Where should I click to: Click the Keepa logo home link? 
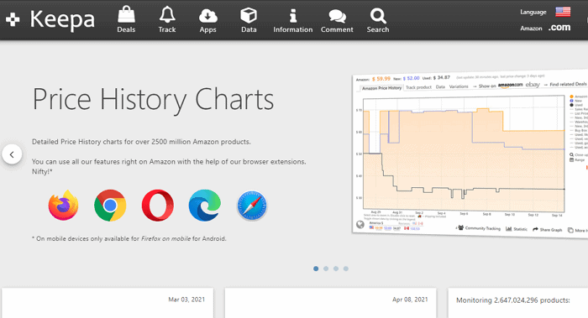[x=50, y=19]
